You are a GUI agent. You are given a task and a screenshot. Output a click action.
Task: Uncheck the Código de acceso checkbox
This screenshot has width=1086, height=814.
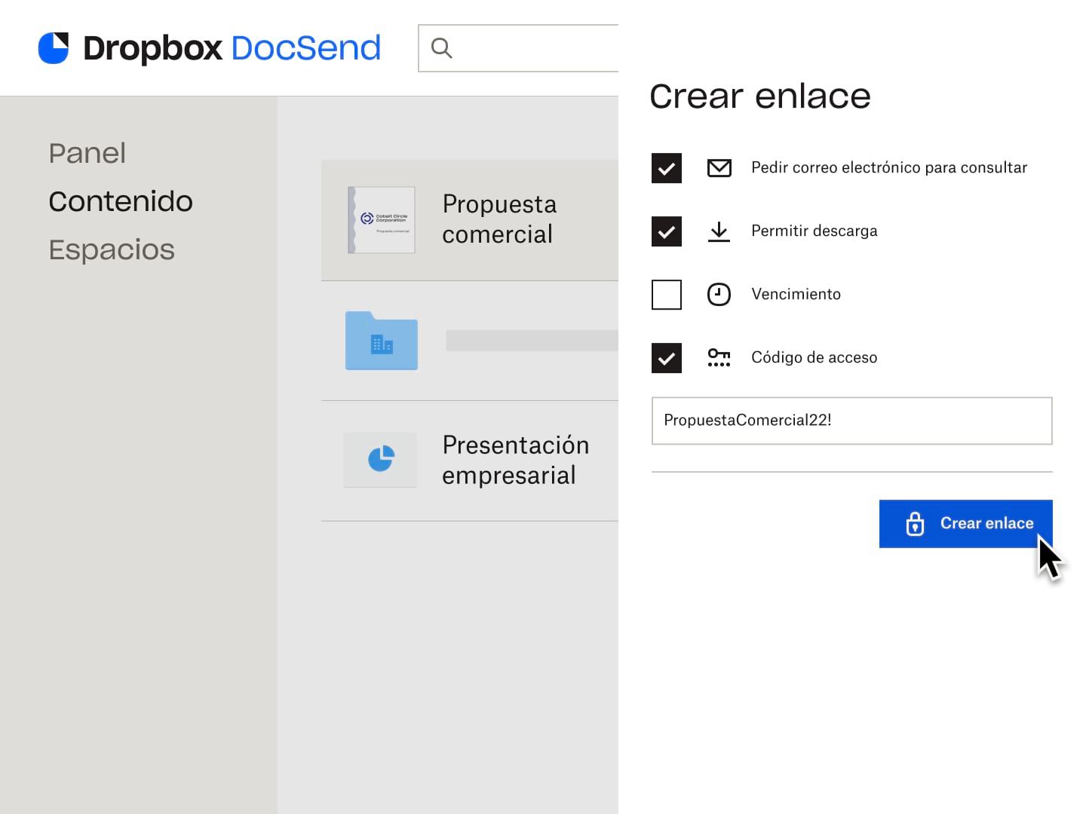click(667, 358)
